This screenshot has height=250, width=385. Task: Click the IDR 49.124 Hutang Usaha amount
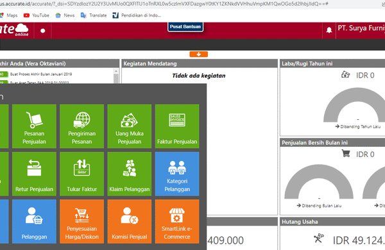pos(359,240)
